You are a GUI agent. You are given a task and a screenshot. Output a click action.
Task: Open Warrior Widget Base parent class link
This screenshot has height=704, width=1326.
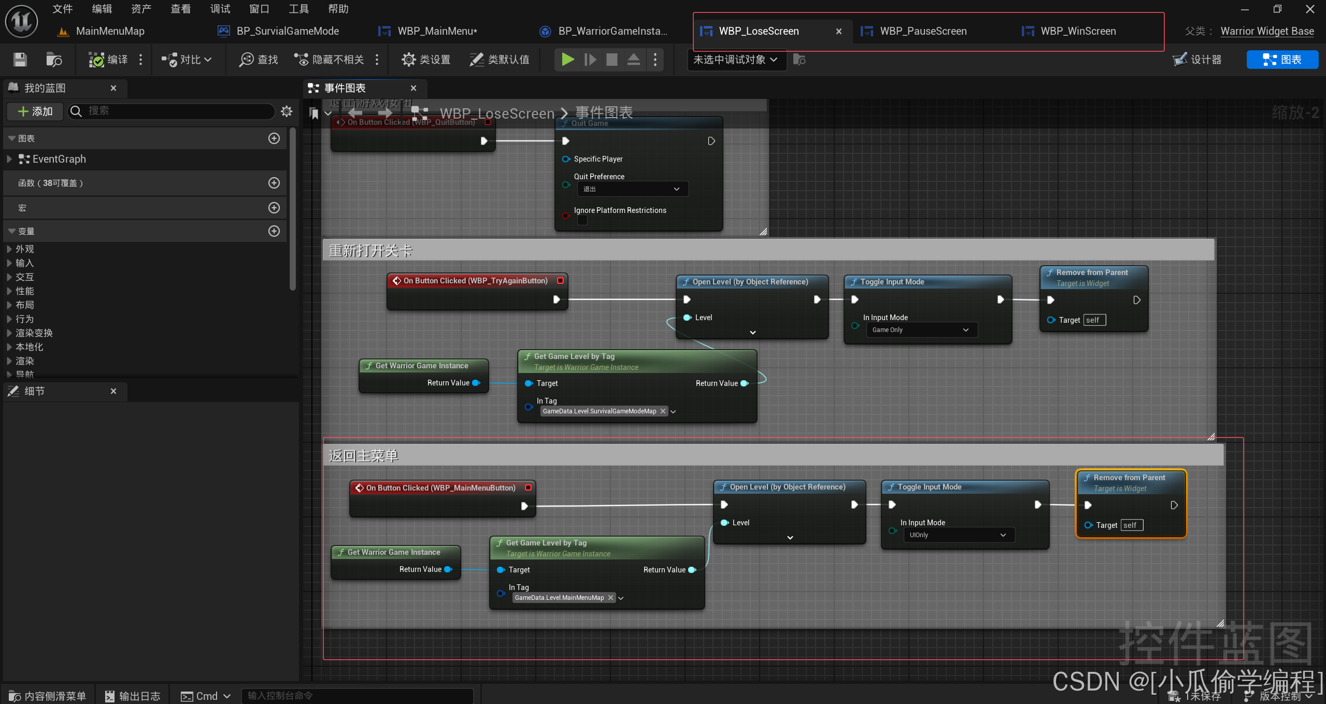[x=1266, y=31]
